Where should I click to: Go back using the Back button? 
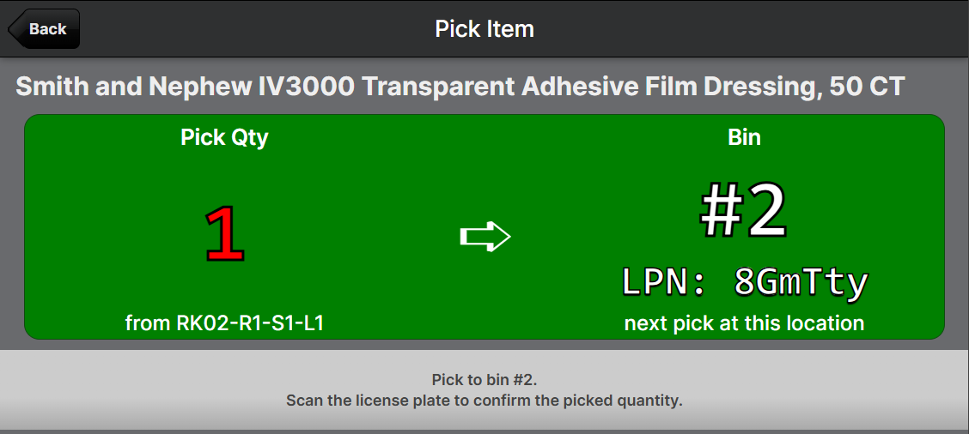point(46,29)
